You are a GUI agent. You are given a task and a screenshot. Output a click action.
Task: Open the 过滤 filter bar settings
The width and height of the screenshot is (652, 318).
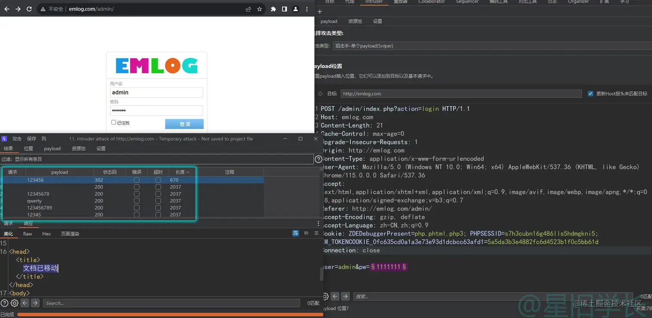tap(157, 159)
